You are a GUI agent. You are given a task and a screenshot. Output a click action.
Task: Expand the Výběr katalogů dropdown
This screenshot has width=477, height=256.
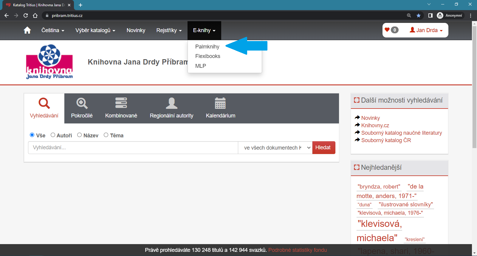click(x=95, y=30)
